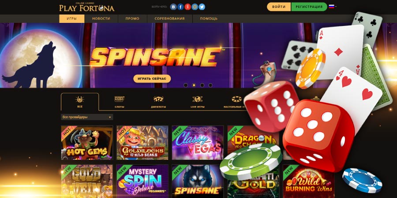Go to the Соревнования menu item

[170, 18]
